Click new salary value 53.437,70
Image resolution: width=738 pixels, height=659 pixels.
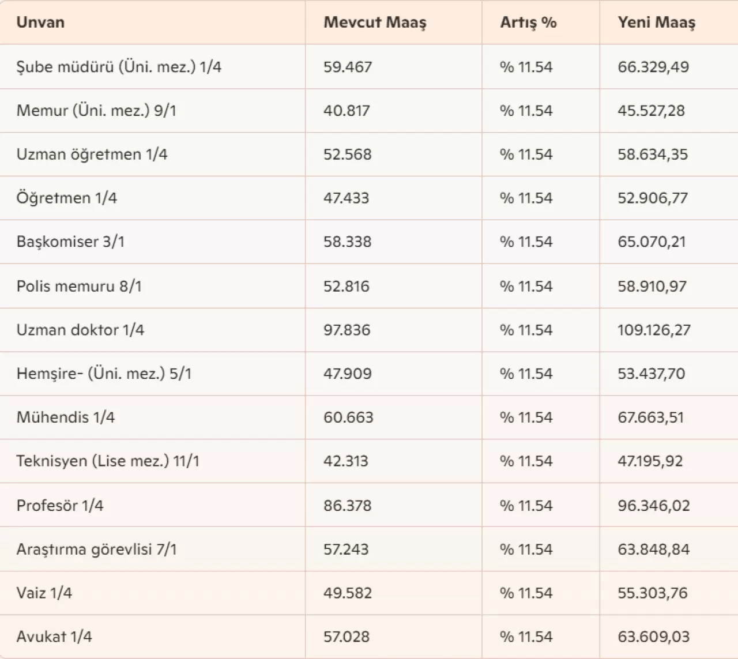(x=652, y=374)
